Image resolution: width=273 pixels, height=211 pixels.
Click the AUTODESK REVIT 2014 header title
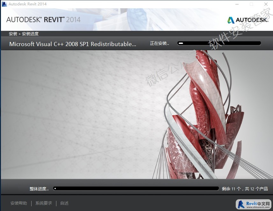point(43,20)
